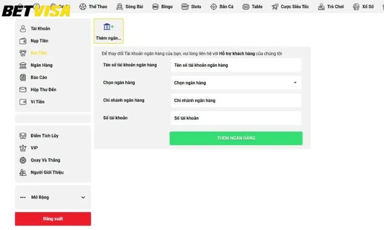Click the Hộp Thư Đến envelope icon

pos(22,89)
